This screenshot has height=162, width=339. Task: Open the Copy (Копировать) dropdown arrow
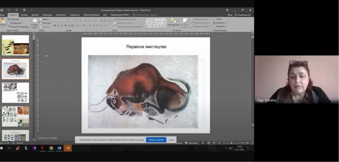pos(23,23)
